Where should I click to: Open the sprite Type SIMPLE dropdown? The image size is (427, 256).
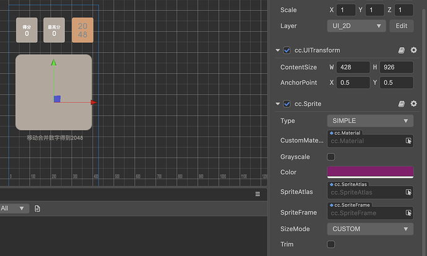pyautogui.click(x=370, y=121)
